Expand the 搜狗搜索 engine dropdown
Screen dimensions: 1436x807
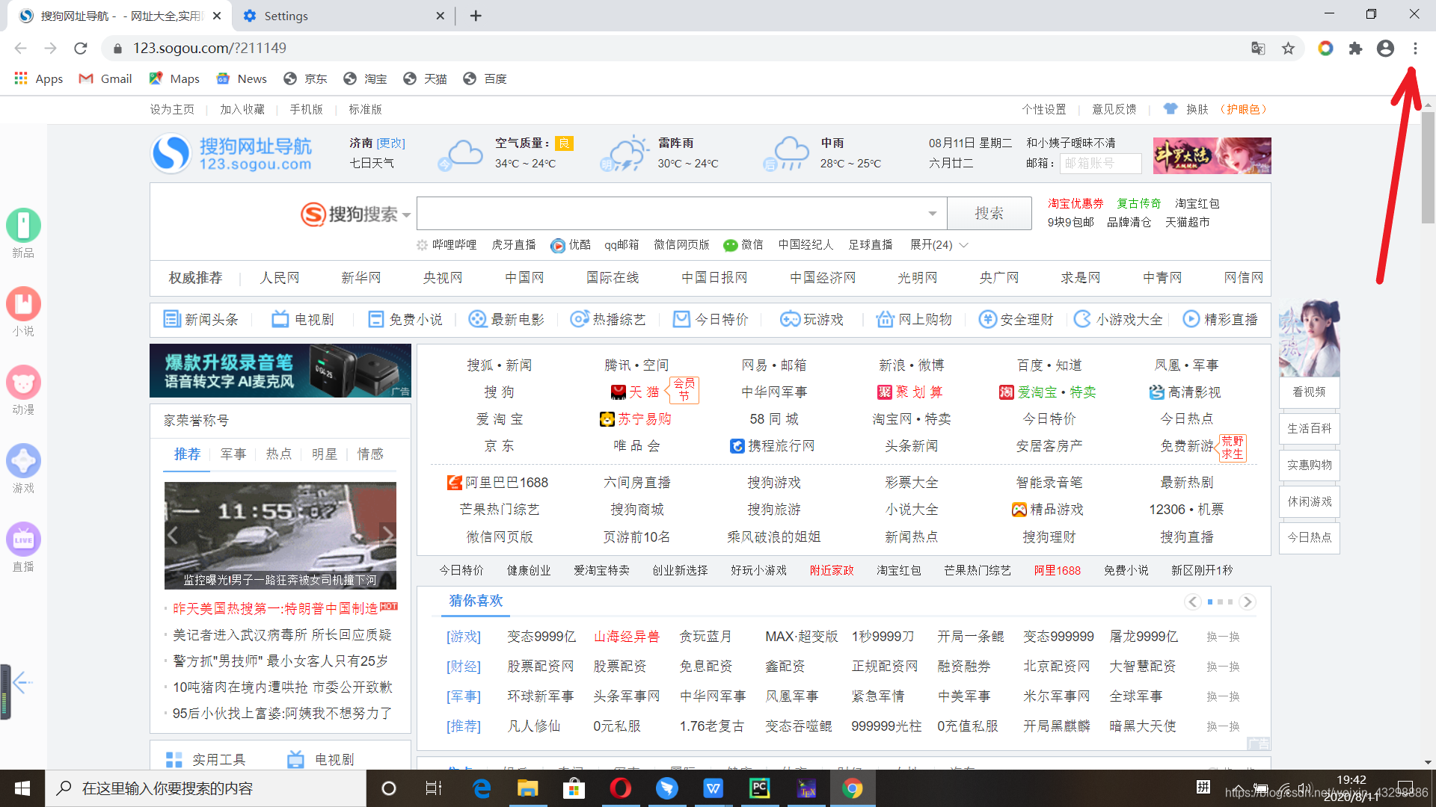pyautogui.click(x=406, y=215)
